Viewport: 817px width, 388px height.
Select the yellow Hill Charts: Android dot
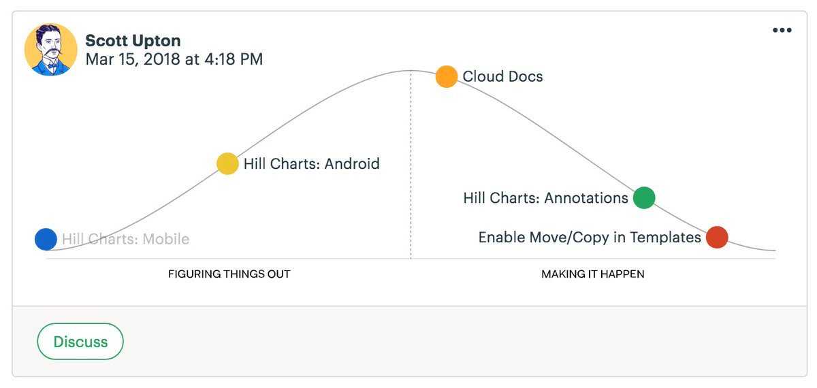point(227,164)
